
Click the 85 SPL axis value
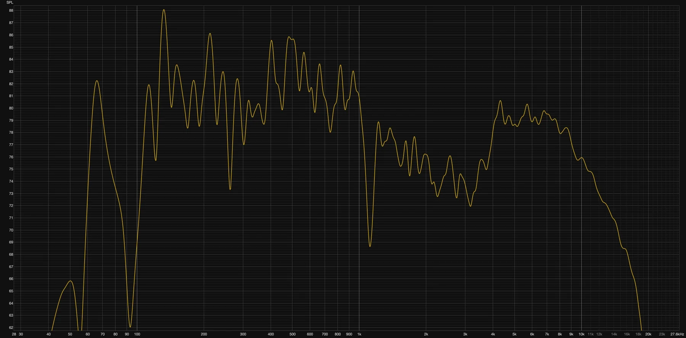pyautogui.click(x=11, y=47)
